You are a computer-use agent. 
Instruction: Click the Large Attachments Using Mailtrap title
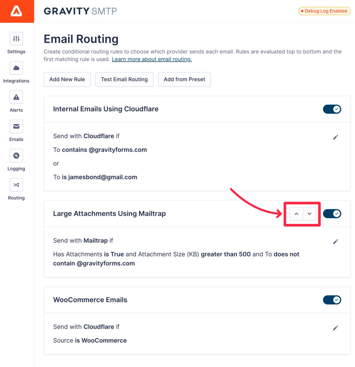[x=109, y=214]
